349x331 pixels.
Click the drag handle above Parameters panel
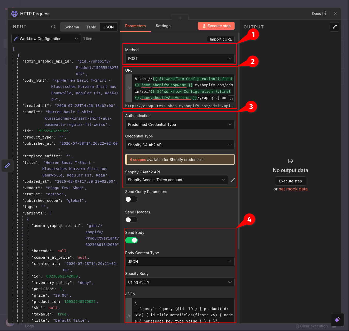pos(180,18)
